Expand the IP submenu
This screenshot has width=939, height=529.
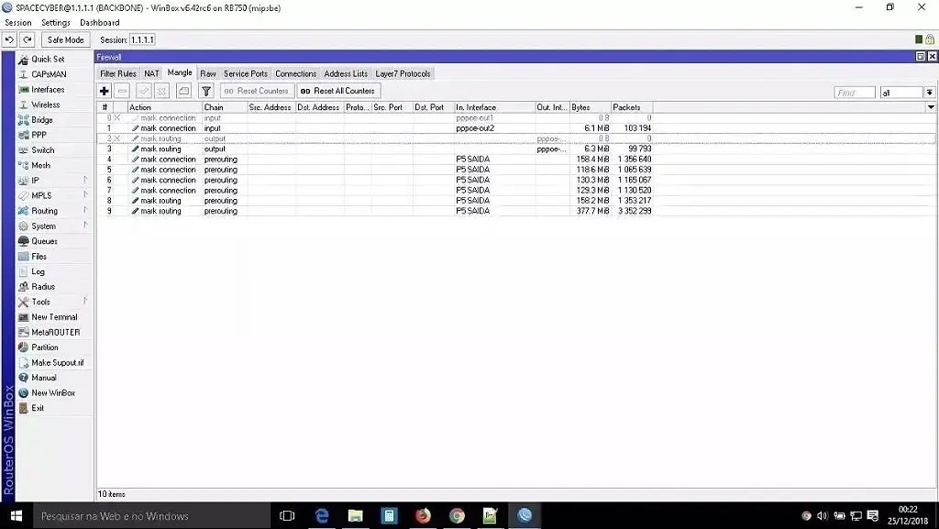54,180
